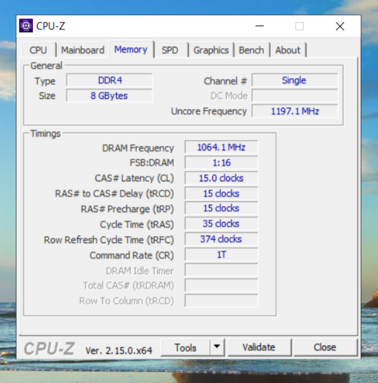Click the 'Command Rate (CR)' label
Image resolution: width=378 pixels, height=383 pixels.
click(132, 255)
